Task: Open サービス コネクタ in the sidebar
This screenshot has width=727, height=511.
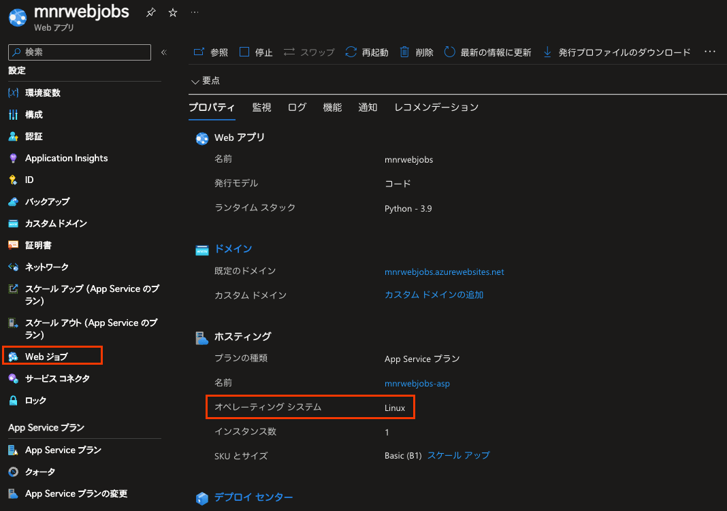Action: 57,378
